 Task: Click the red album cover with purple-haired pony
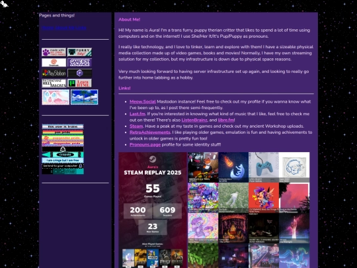tap(264, 198)
